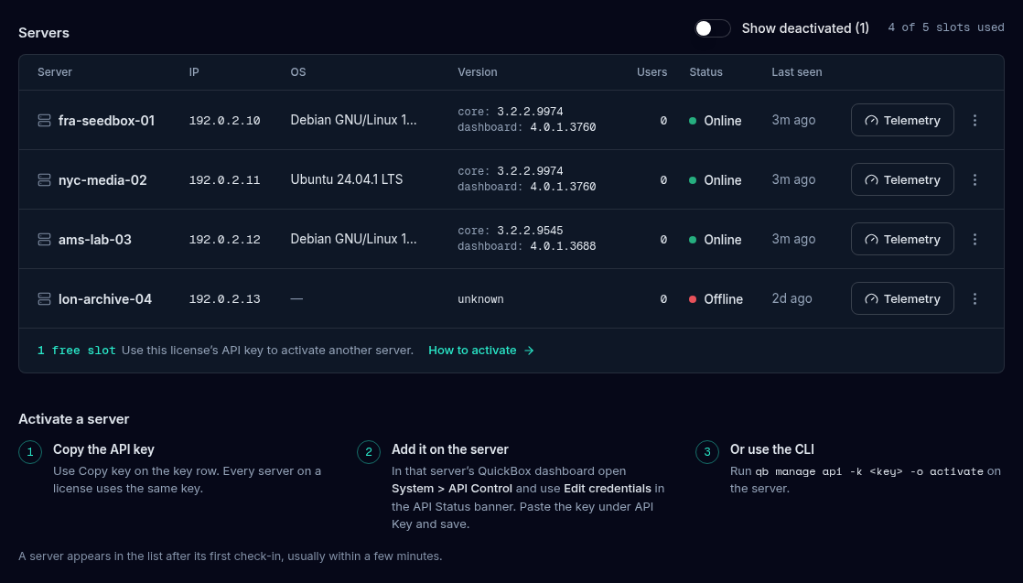Viewport: 1023px width, 583px height.
Task: Click the green Online dot for fra-seedbox-01
Action: [x=693, y=121]
